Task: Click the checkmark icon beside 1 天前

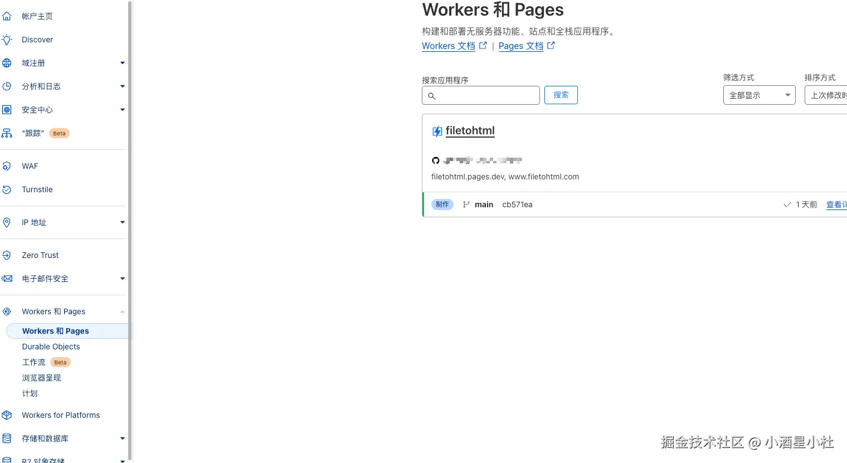Action: (787, 204)
